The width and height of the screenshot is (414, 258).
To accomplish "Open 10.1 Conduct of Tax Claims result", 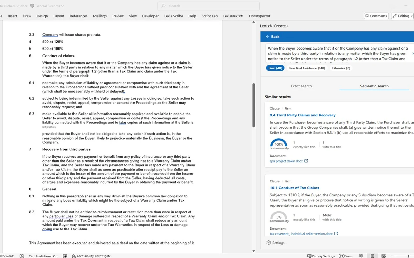I will (294, 188).
